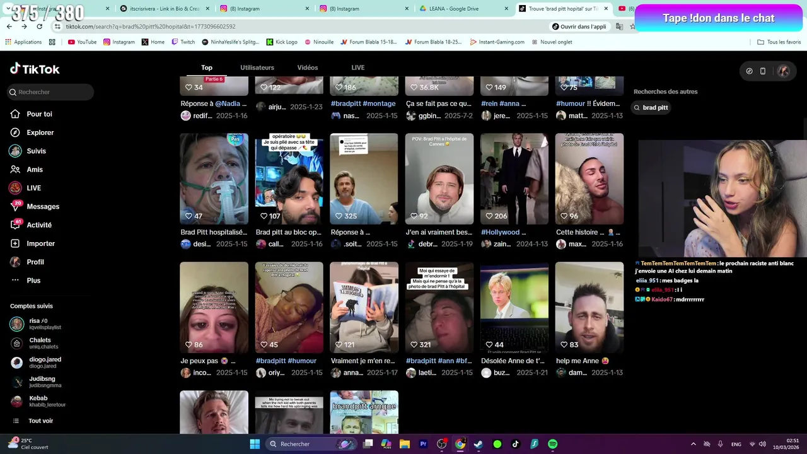
Task: Open the Activité notifications icon
Action: [15, 225]
